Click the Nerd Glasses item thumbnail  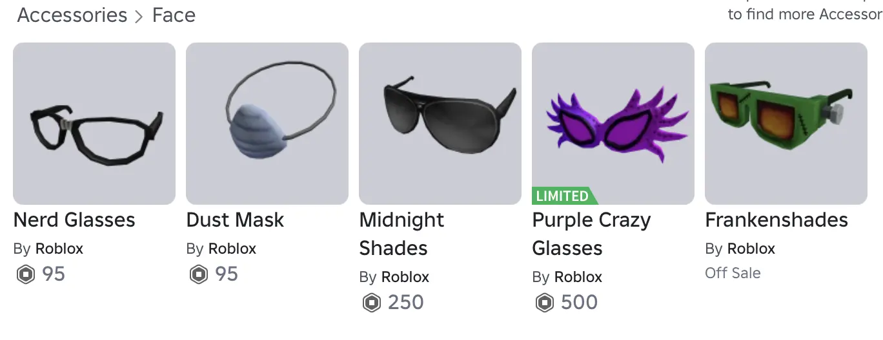coord(94,124)
